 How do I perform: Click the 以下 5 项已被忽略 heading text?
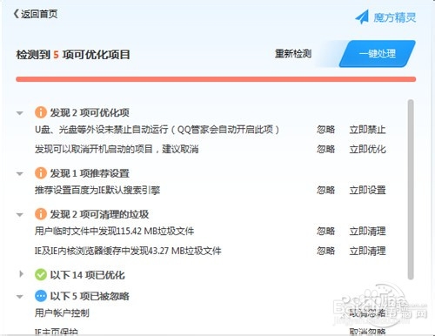(90, 296)
